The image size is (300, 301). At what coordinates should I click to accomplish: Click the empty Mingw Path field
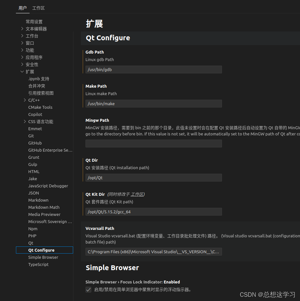click(x=153, y=144)
